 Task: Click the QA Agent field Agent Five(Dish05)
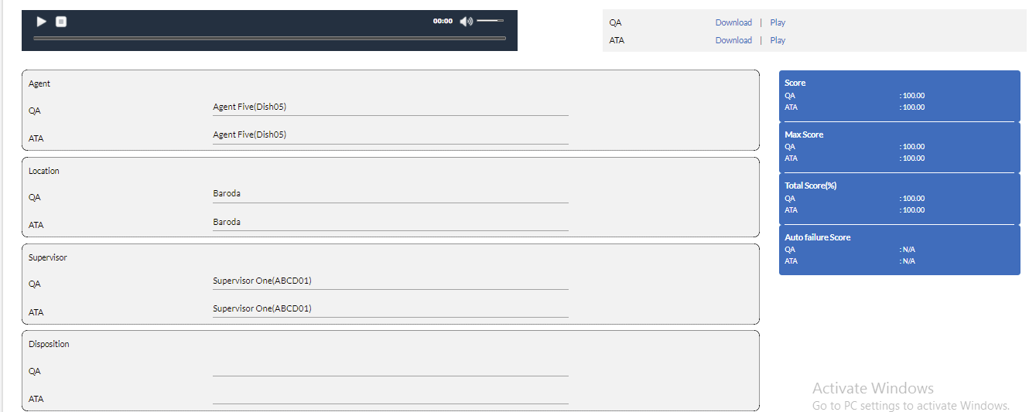[391, 107]
